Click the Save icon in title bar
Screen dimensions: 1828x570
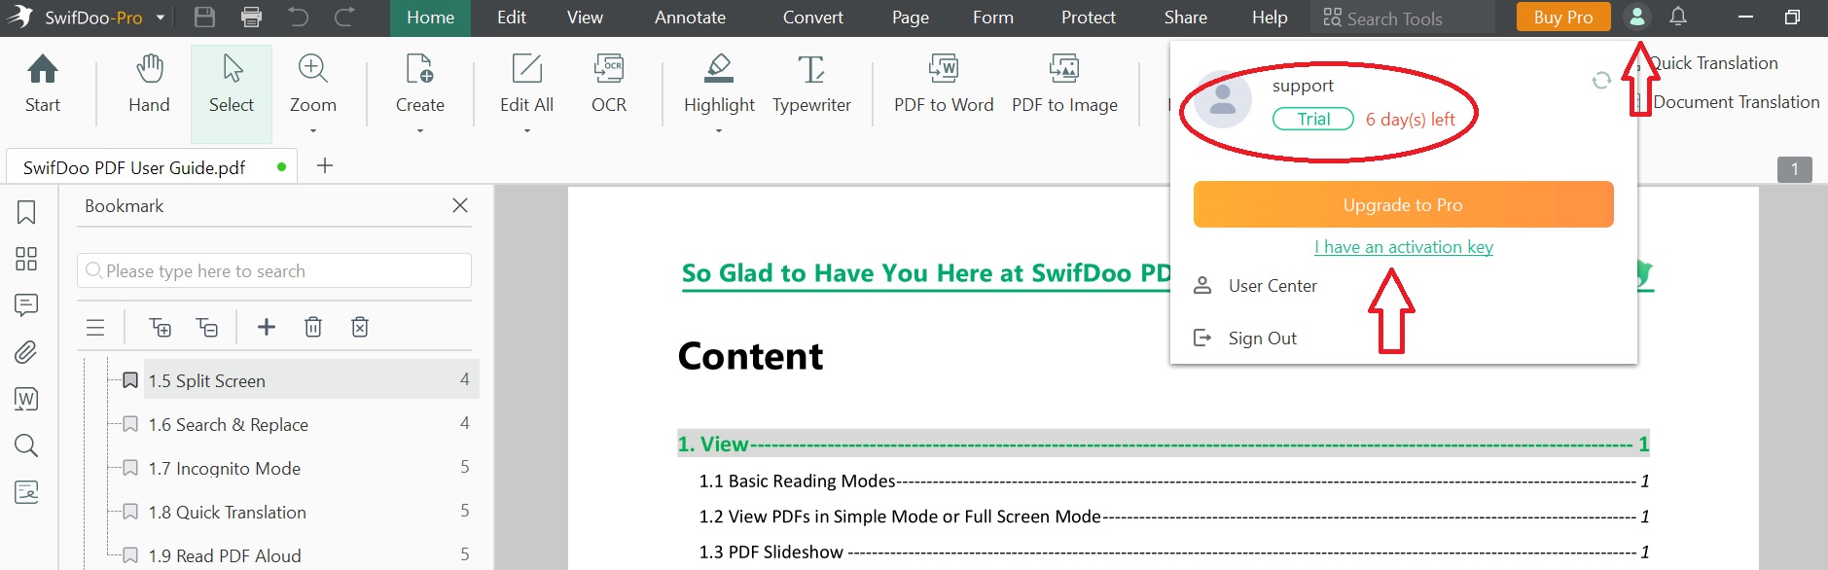pos(204,18)
